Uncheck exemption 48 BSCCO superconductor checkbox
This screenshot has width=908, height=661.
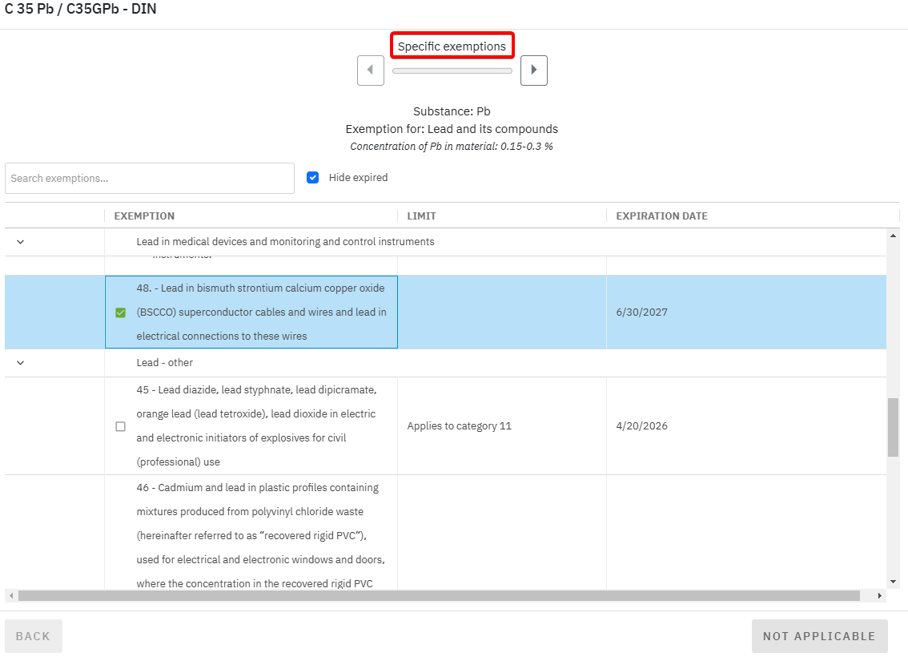coord(121,312)
